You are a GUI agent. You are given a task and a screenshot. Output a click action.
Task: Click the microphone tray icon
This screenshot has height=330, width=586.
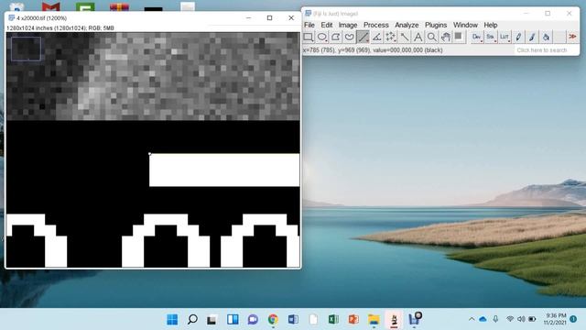(x=495, y=319)
